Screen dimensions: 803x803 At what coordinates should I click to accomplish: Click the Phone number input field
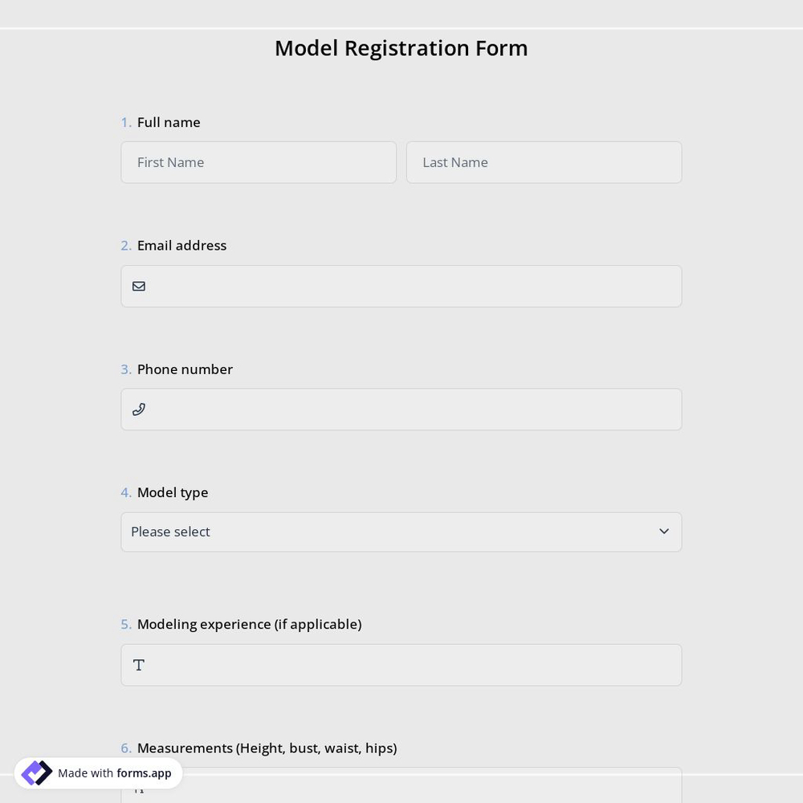[x=401, y=409]
